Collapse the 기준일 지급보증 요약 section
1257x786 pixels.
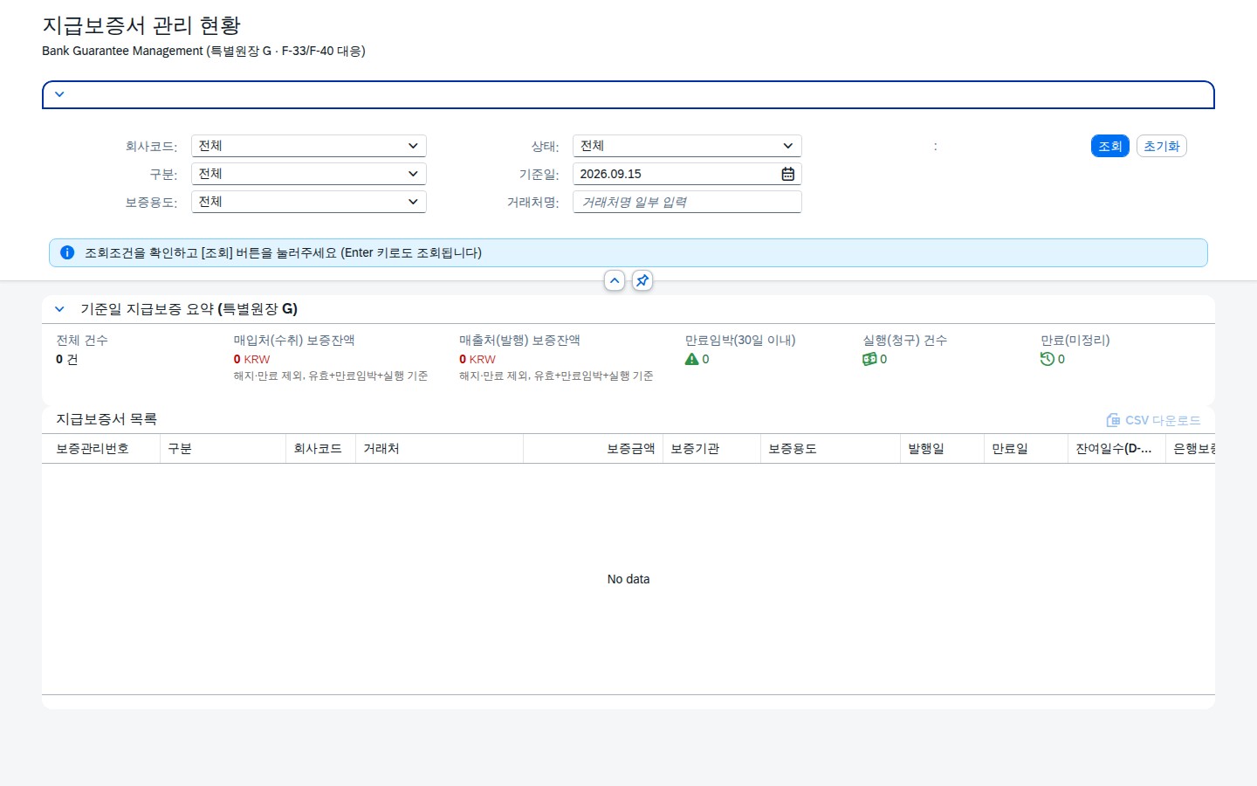point(59,309)
